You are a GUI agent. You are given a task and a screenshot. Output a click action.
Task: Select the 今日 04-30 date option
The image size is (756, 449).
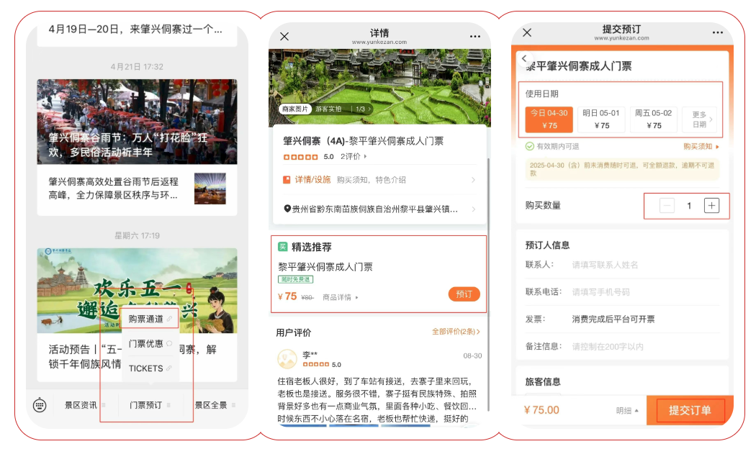click(x=549, y=119)
